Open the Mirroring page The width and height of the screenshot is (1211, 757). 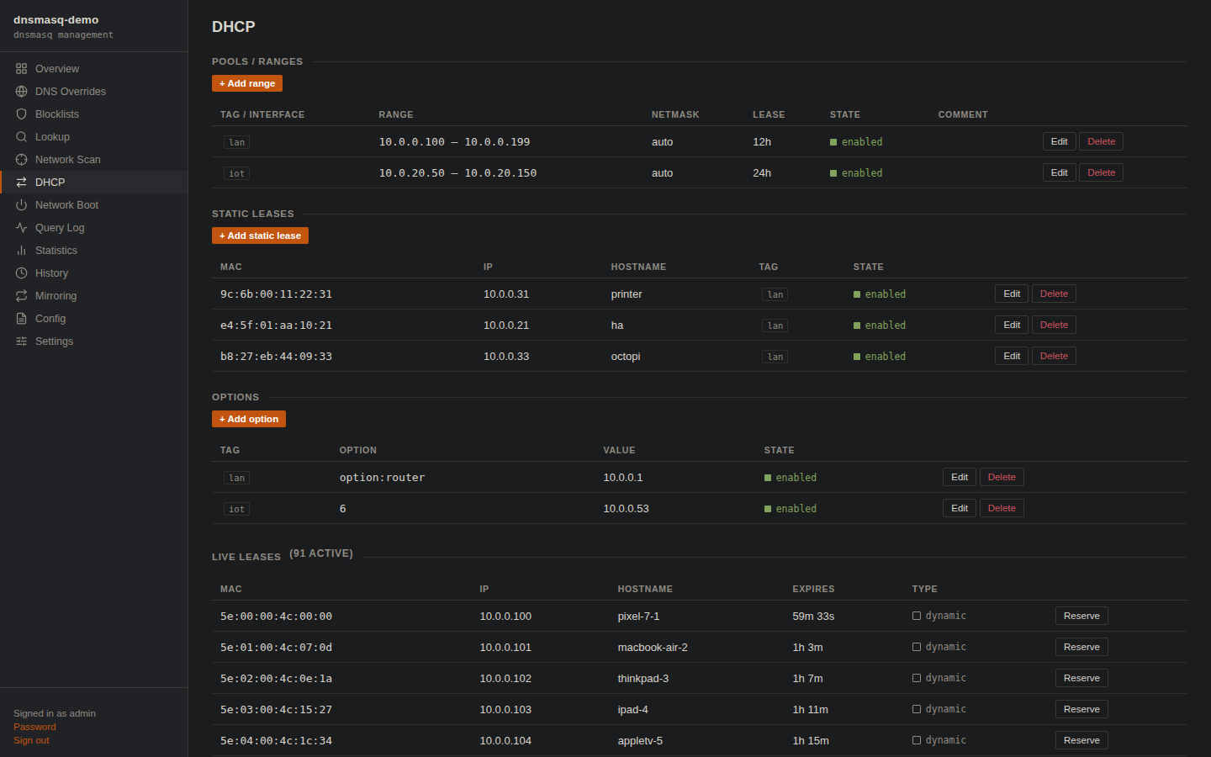click(x=93, y=296)
